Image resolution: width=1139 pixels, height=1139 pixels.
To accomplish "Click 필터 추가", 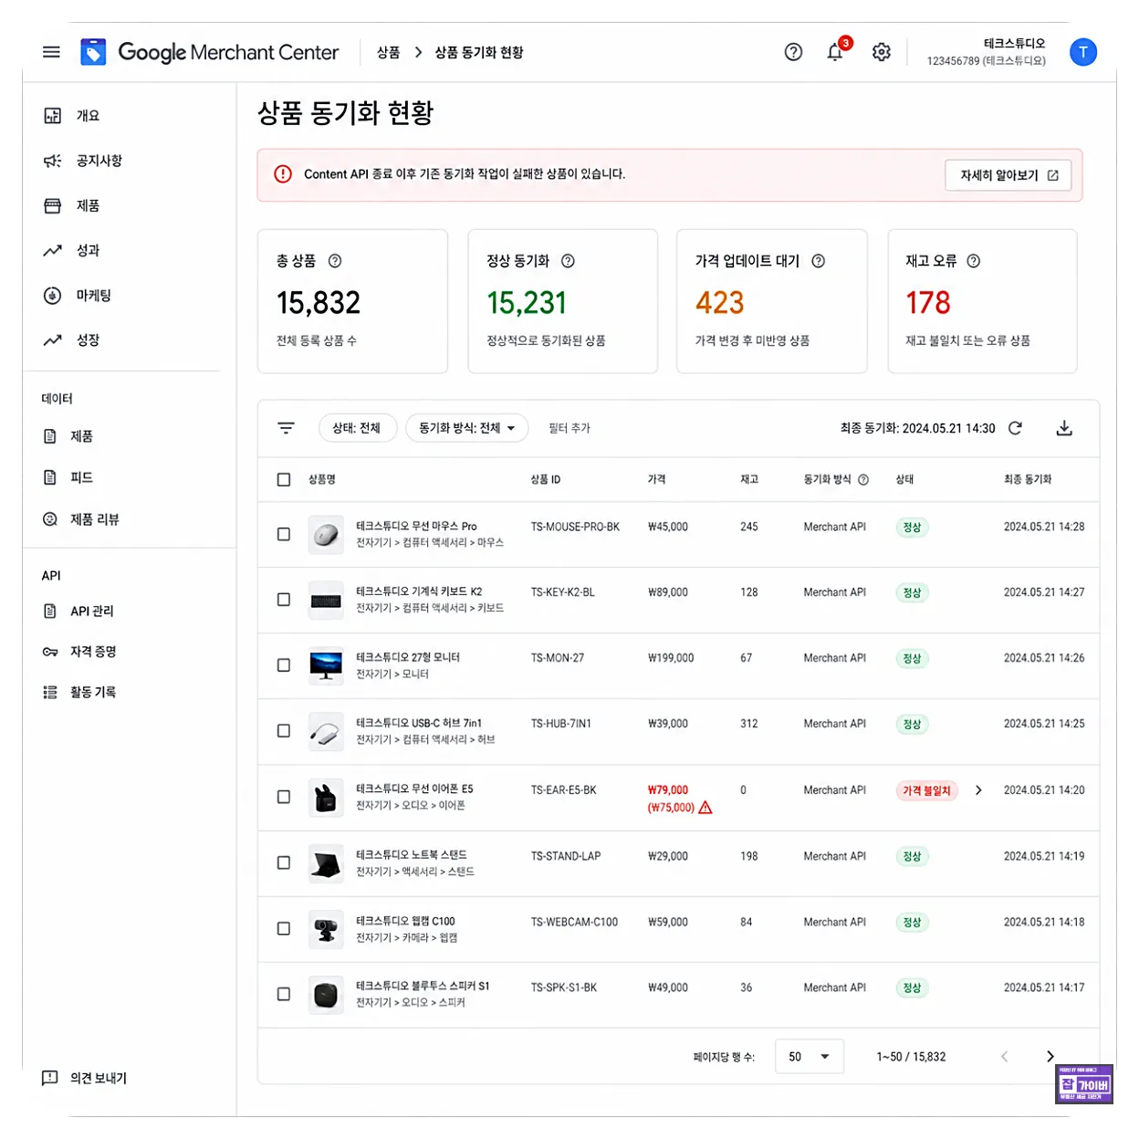I will pyautogui.click(x=569, y=428).
